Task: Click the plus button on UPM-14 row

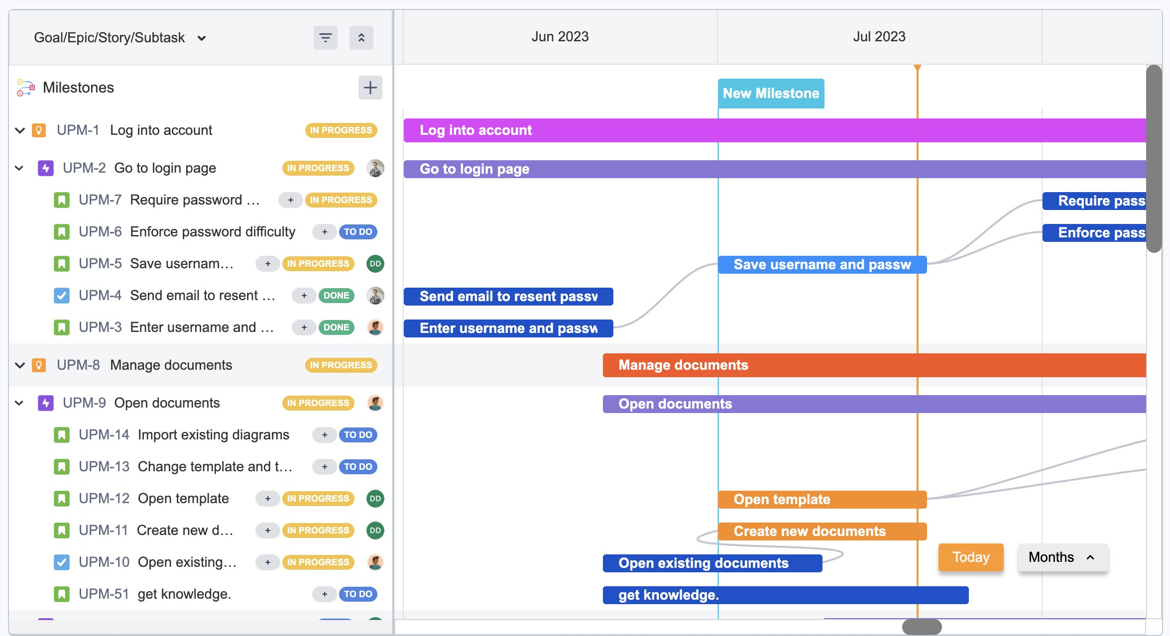Action: point(324,435)
